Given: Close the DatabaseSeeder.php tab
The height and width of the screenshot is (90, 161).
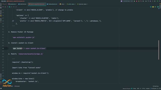Looking at the screenshot, I should 58,4.
